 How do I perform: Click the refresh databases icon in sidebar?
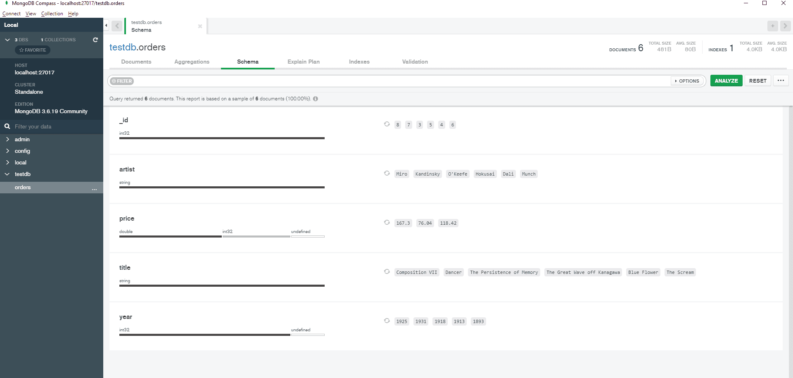pyautogui.click(x=95, y=40)
